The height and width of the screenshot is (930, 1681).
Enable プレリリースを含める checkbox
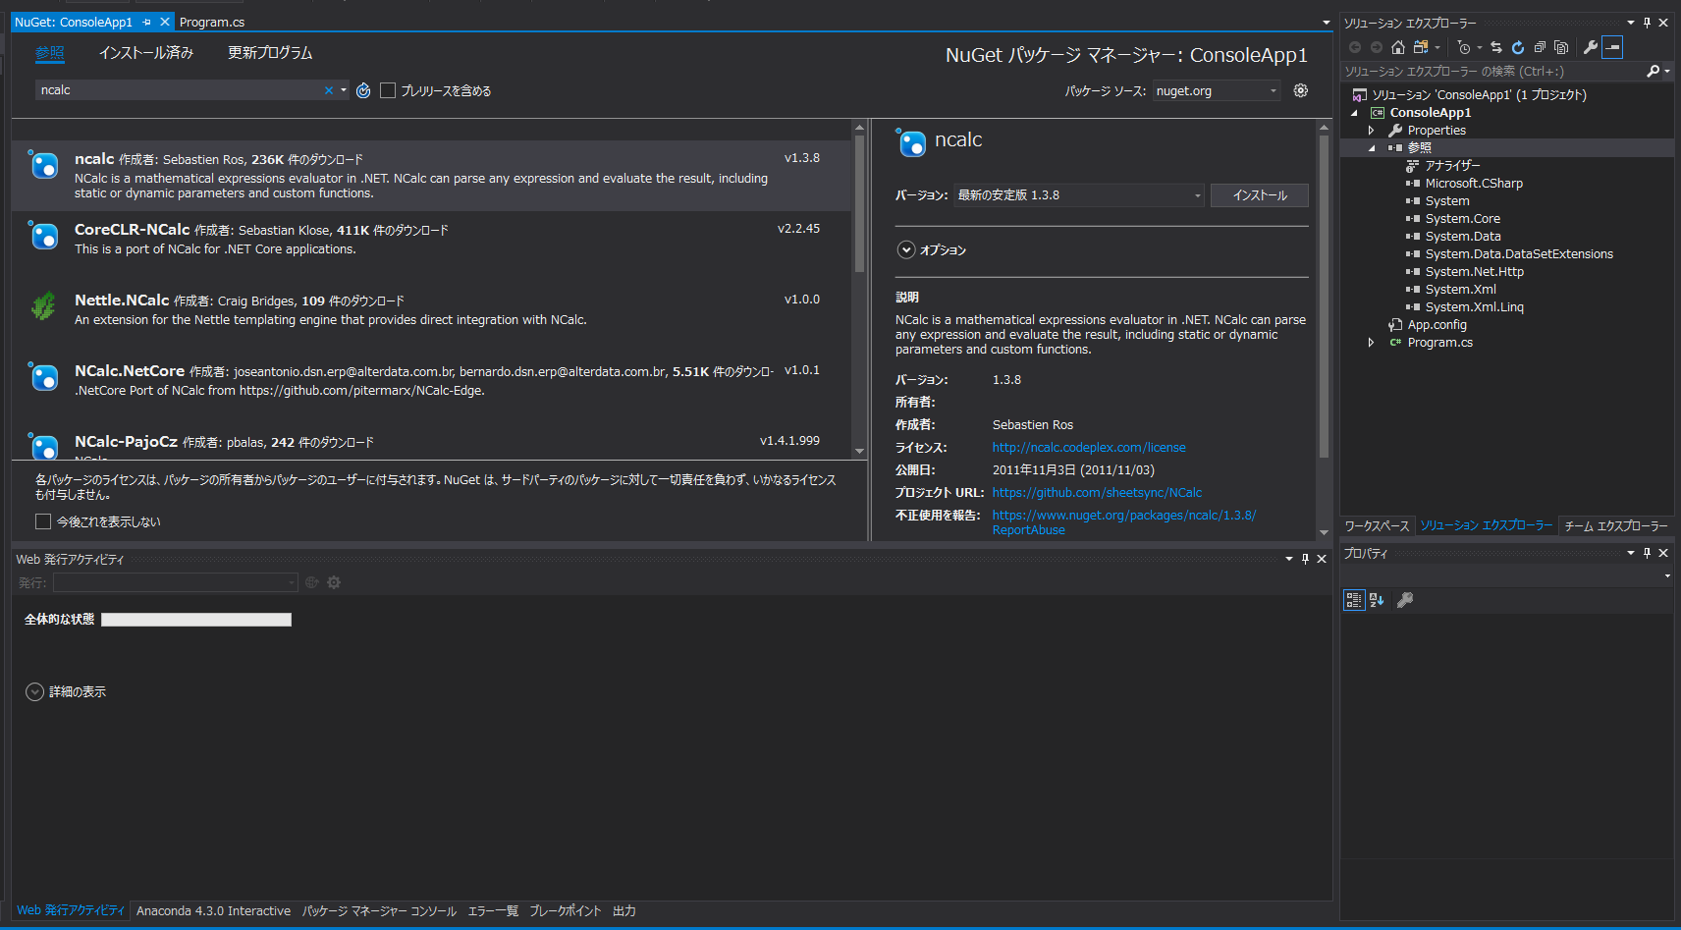(388, 90)
